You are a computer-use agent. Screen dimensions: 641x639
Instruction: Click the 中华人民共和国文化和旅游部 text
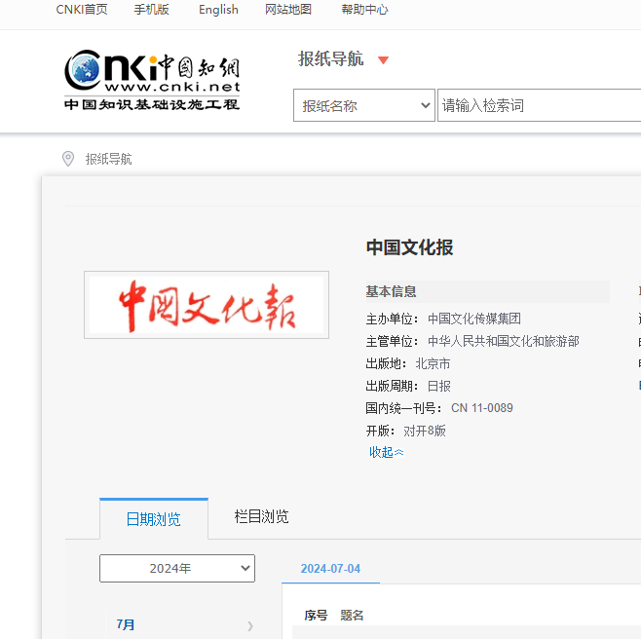[x=504, y=341]
